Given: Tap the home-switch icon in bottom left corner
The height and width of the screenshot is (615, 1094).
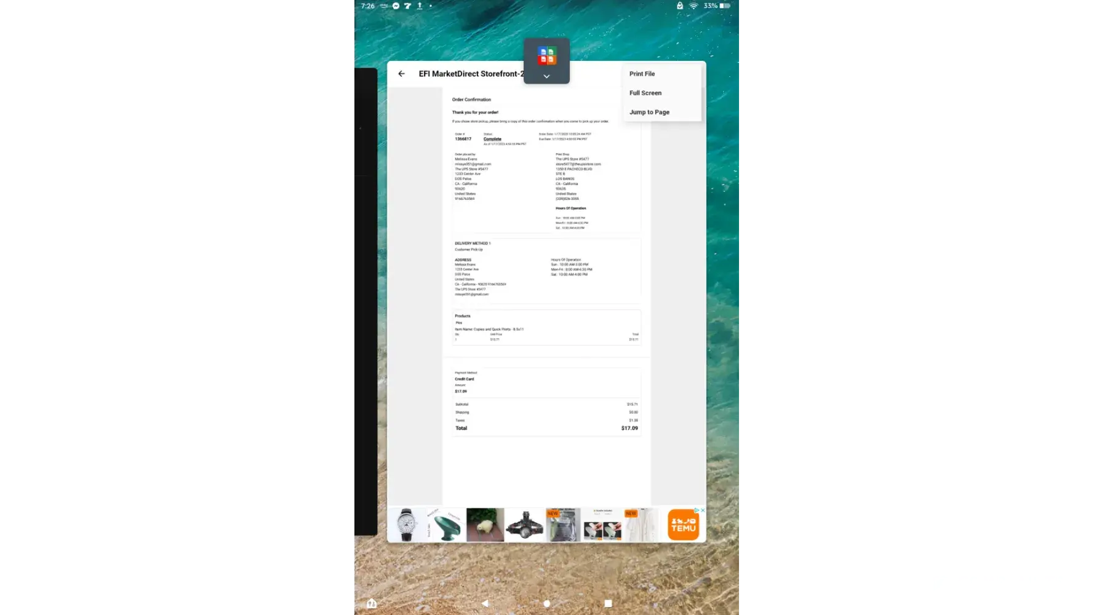Looking at the screenshot, I should [372, 603].
